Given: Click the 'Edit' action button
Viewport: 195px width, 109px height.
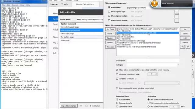Looking at the screenshot, I should [185, 38].
